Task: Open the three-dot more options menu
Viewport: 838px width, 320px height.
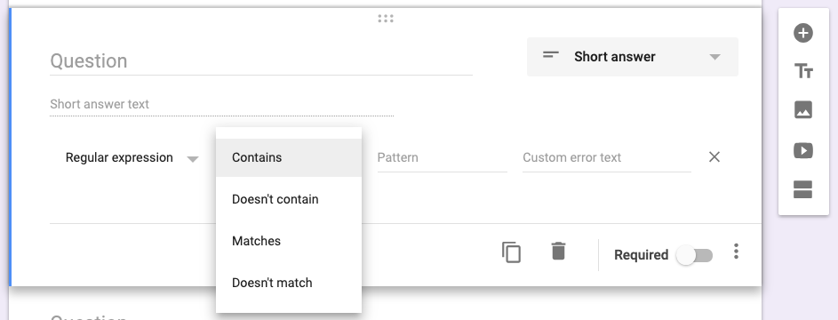Action: (x=736, y=251)
